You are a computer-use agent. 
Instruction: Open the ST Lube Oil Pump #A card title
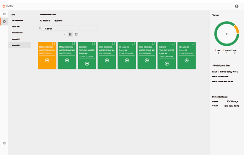pos(124,49)
